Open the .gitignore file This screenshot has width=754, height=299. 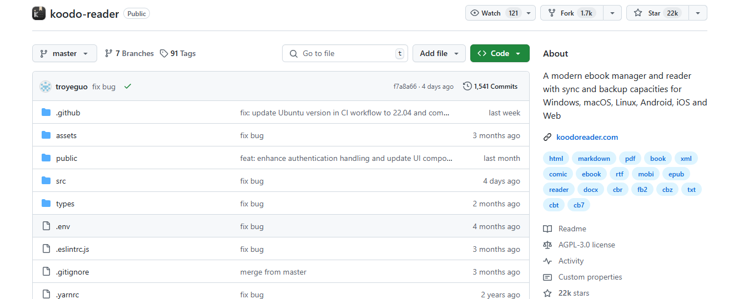pos(73,272)
